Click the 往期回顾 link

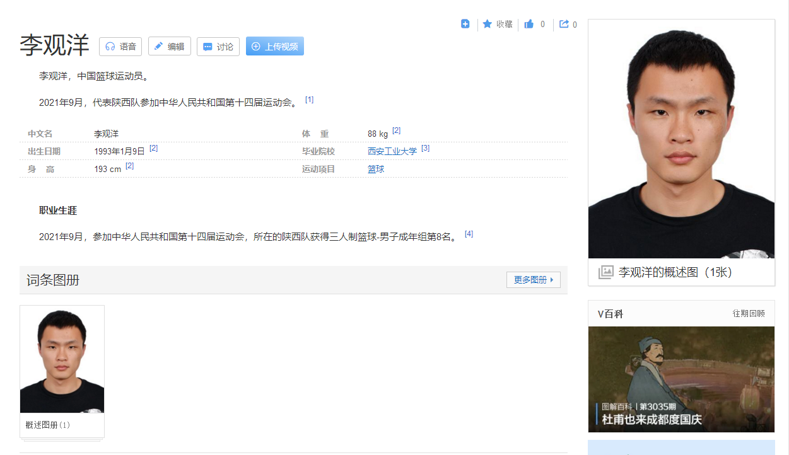[749, 314]
